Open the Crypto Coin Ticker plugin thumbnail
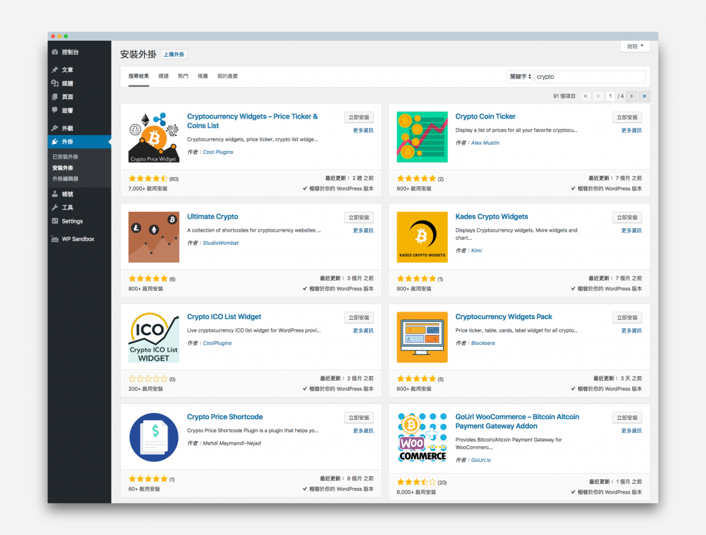Screen dimensions: 706x535 (422, 137)
